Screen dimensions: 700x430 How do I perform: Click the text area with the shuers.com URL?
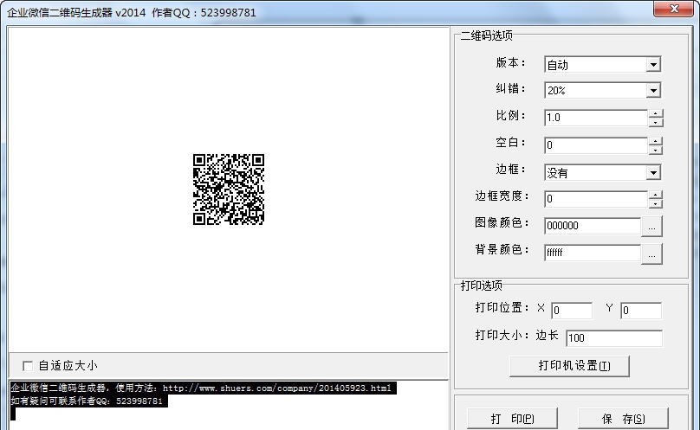pyautogui.click(x=229, y=405)
